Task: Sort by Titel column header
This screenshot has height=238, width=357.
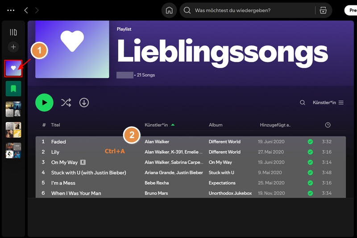Action: click(55, 125)
